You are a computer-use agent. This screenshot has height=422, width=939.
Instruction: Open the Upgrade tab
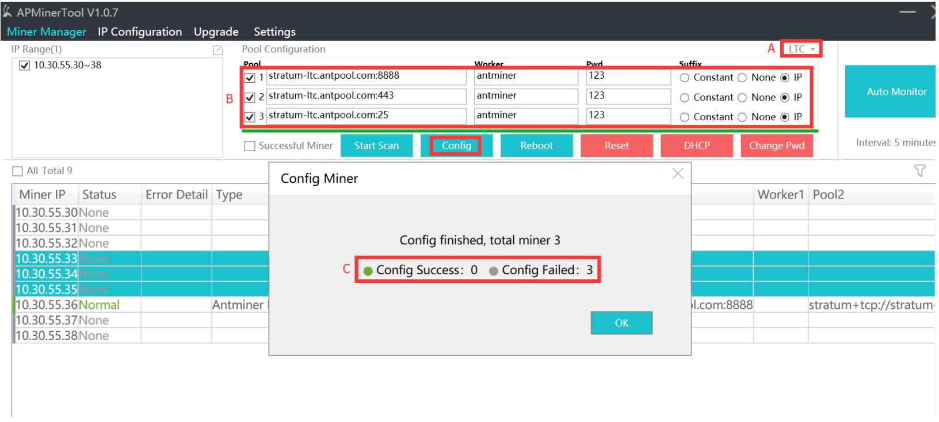(216, 32)
